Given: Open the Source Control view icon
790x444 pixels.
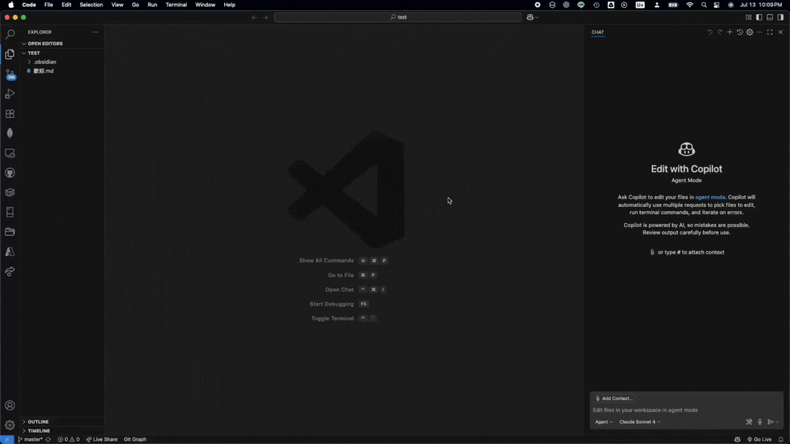Looking at the screenshot, I should 10,75.
